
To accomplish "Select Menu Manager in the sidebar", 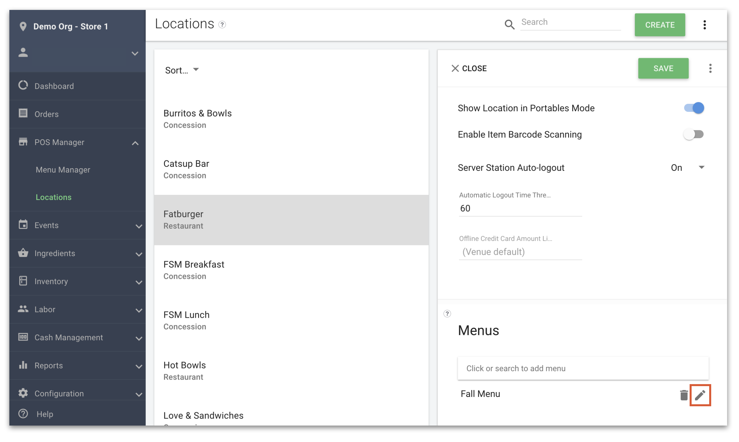I will (63, 169).
